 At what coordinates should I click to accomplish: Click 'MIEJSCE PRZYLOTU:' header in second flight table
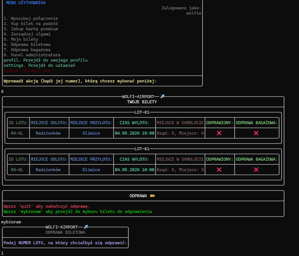[91, 159]
